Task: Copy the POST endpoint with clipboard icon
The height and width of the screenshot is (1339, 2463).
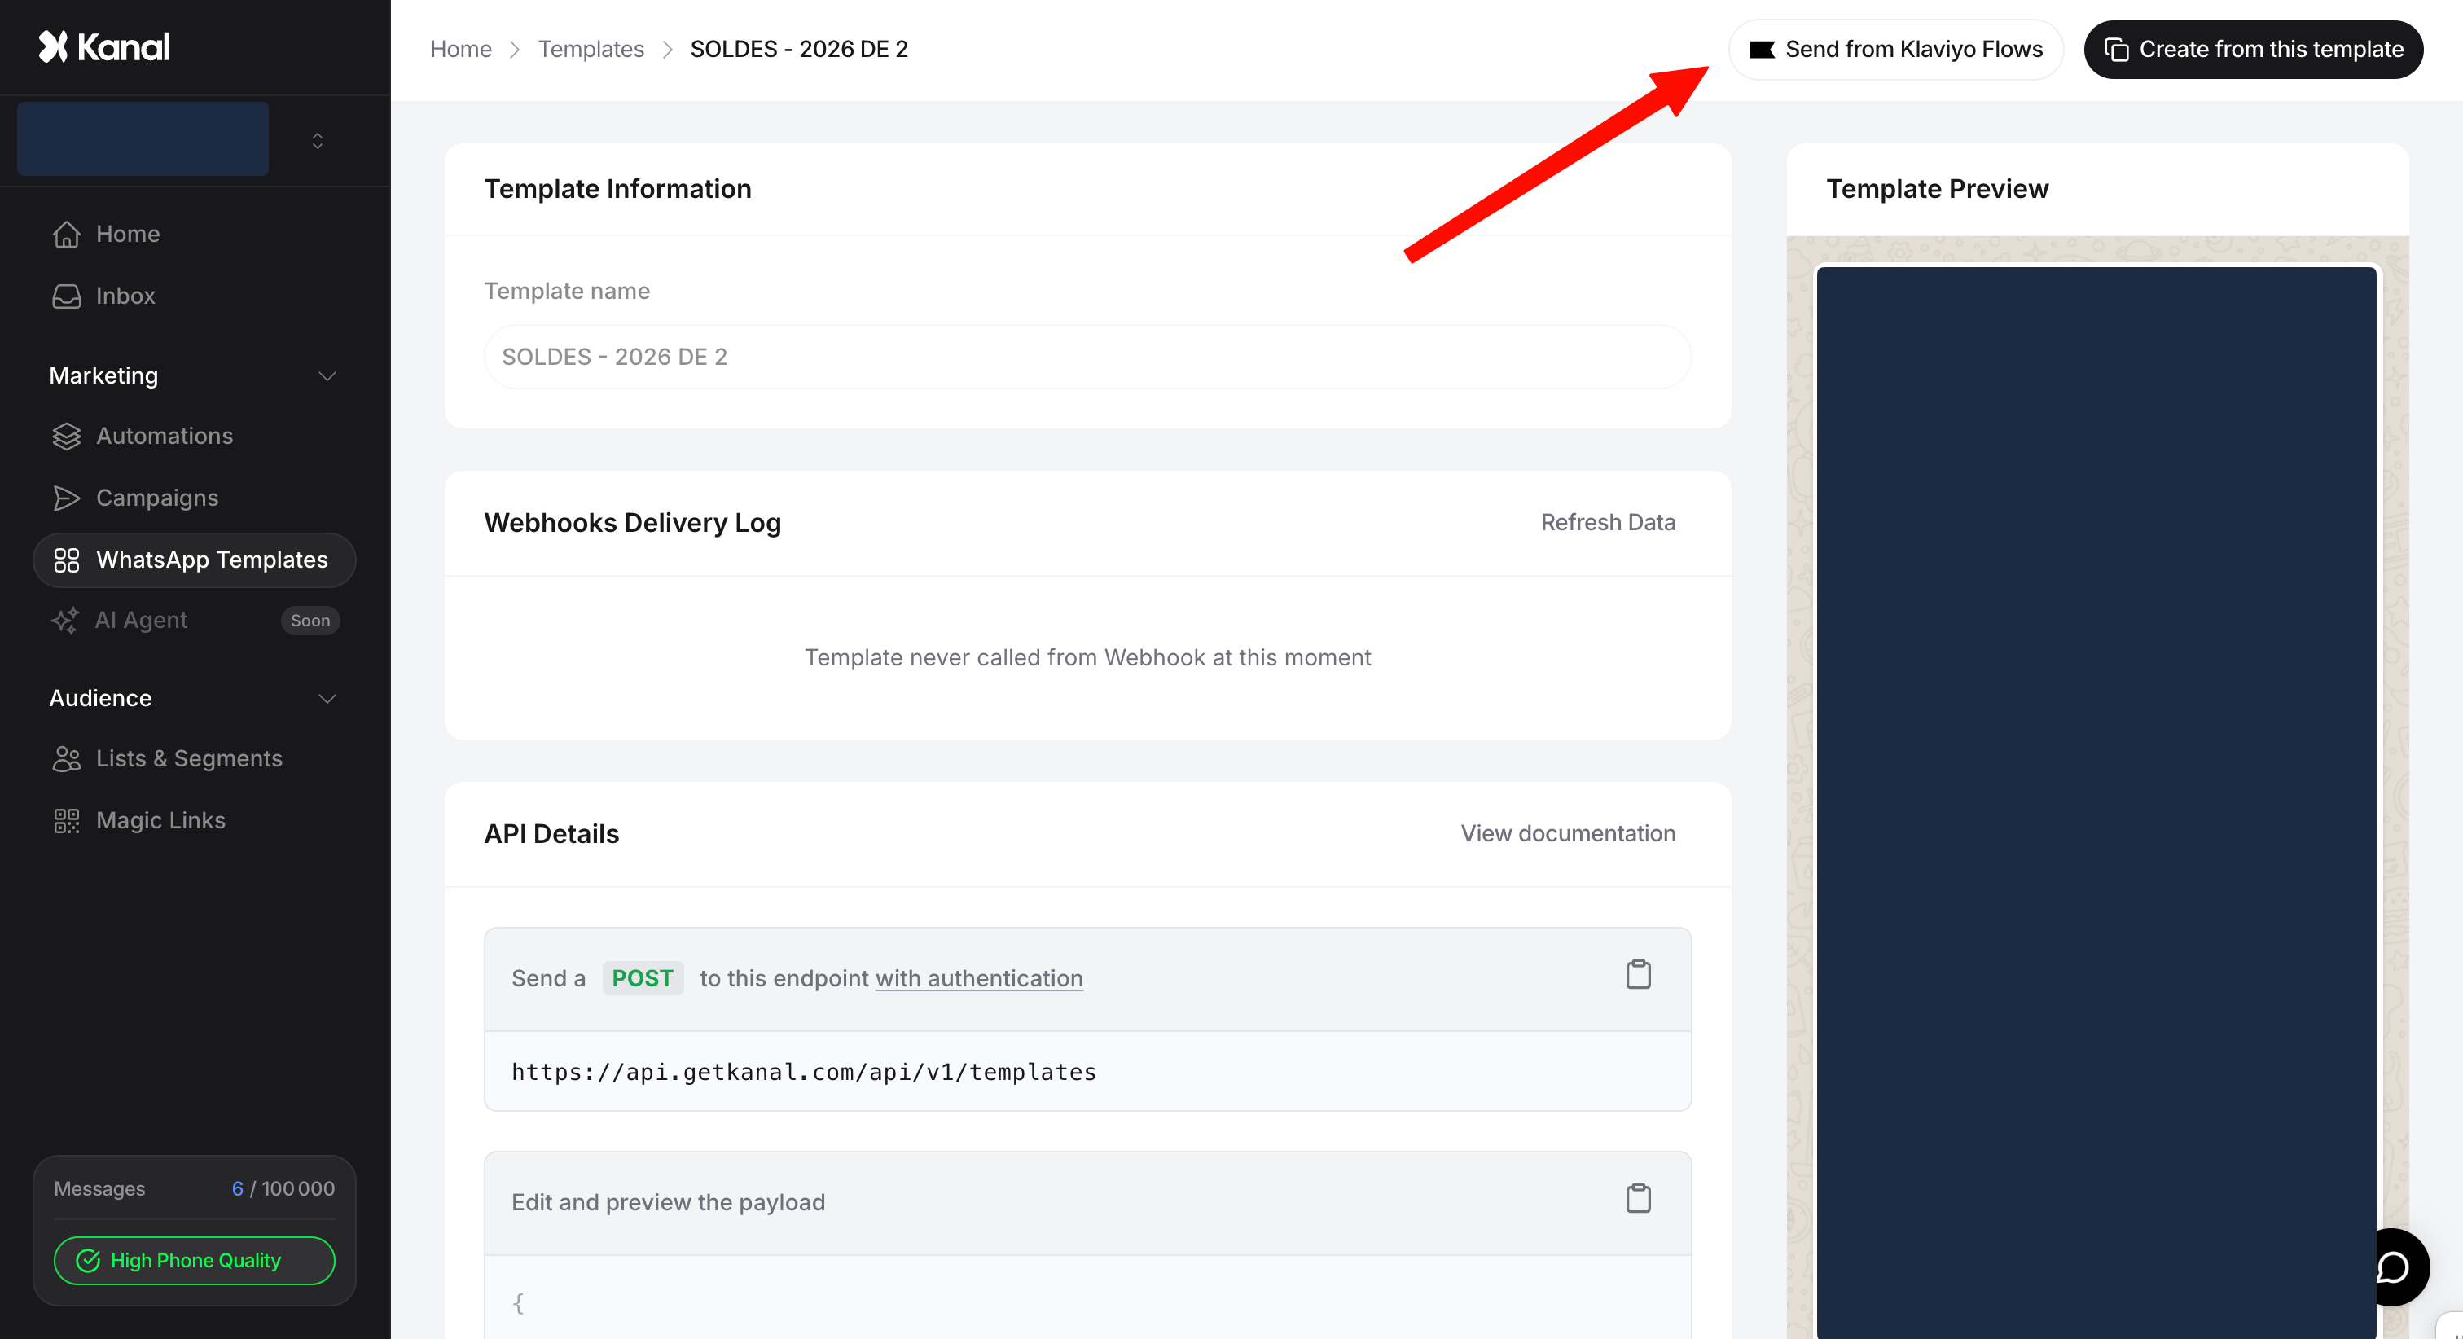Action: click(x=1638, y=975)
